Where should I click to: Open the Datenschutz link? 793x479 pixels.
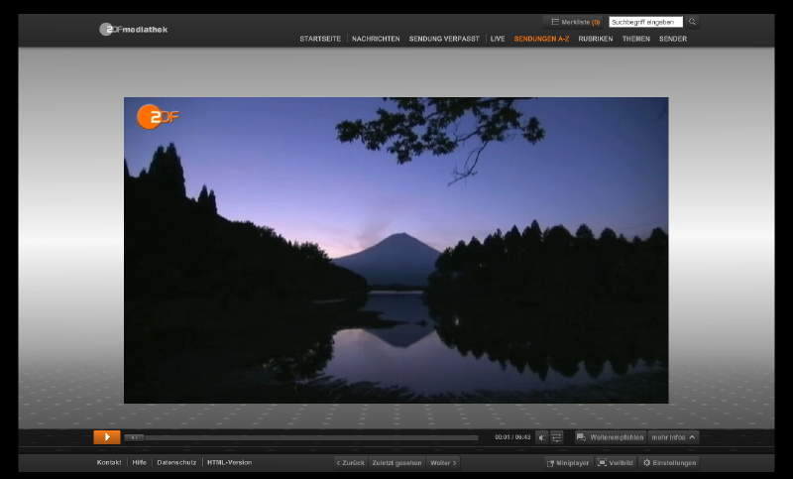(x=176, y=463)
